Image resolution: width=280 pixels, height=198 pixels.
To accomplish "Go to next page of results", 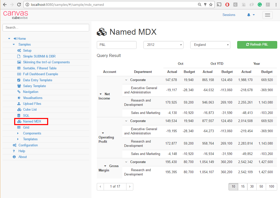I will 130,187.
